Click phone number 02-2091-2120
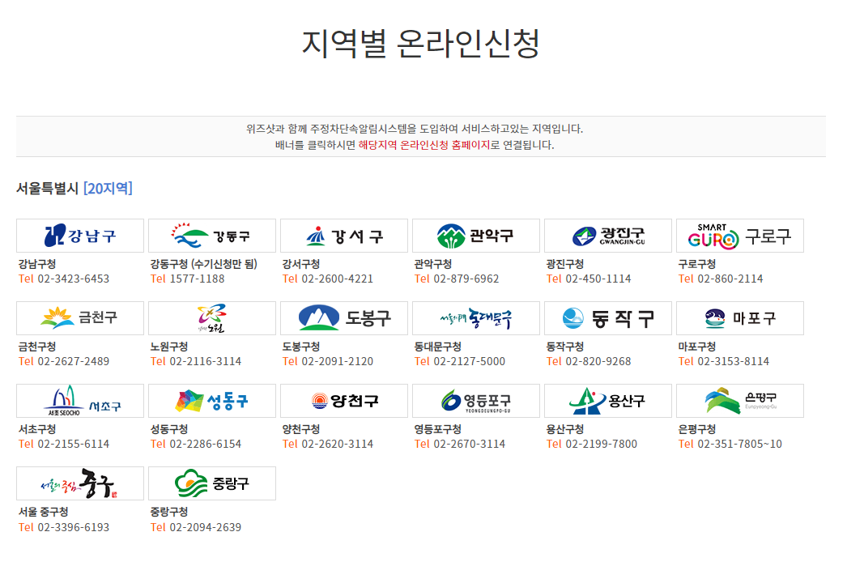 337,362
